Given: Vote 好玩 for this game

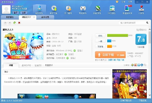Looking at the screenshot, I should pos(100,36).
